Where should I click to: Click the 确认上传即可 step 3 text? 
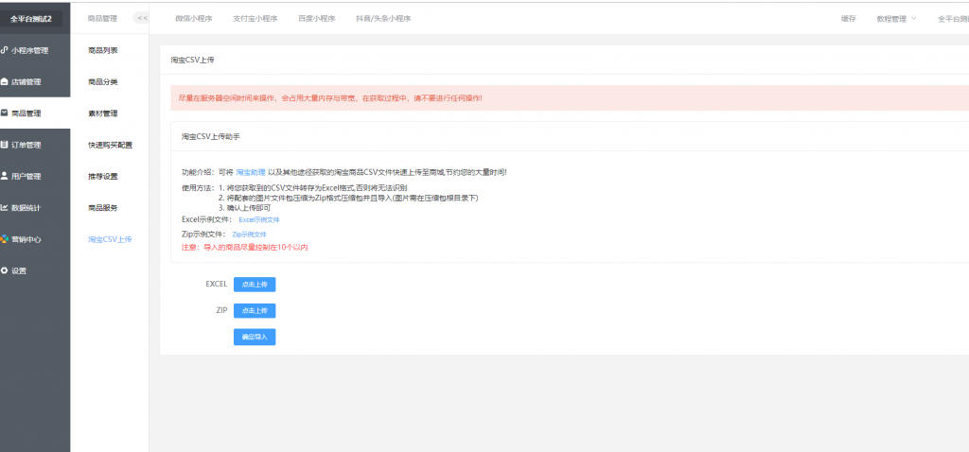coord(245,208)
